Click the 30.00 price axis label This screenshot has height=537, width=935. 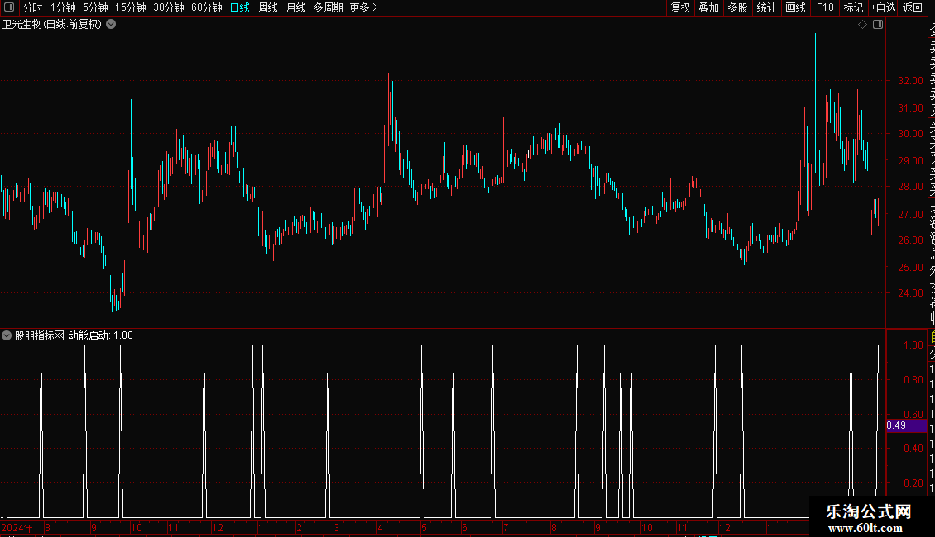[x=910, y=133]
